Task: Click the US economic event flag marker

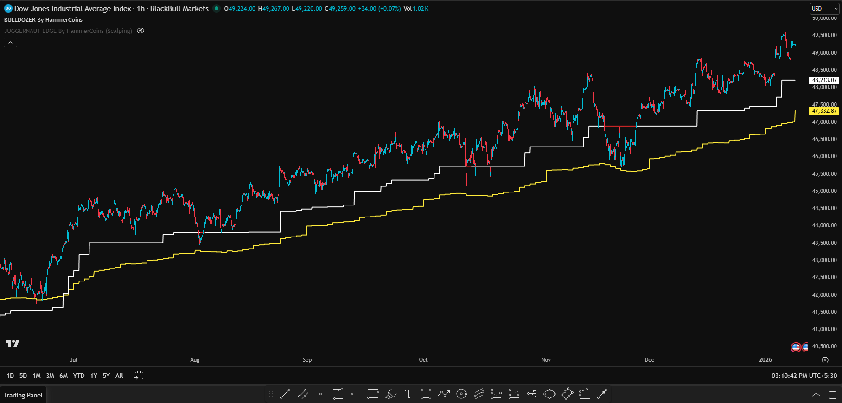Action: 796,347
